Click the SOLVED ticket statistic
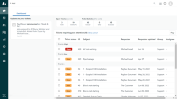The height and width of the screenshot is (99, 177). click(111, 24)
